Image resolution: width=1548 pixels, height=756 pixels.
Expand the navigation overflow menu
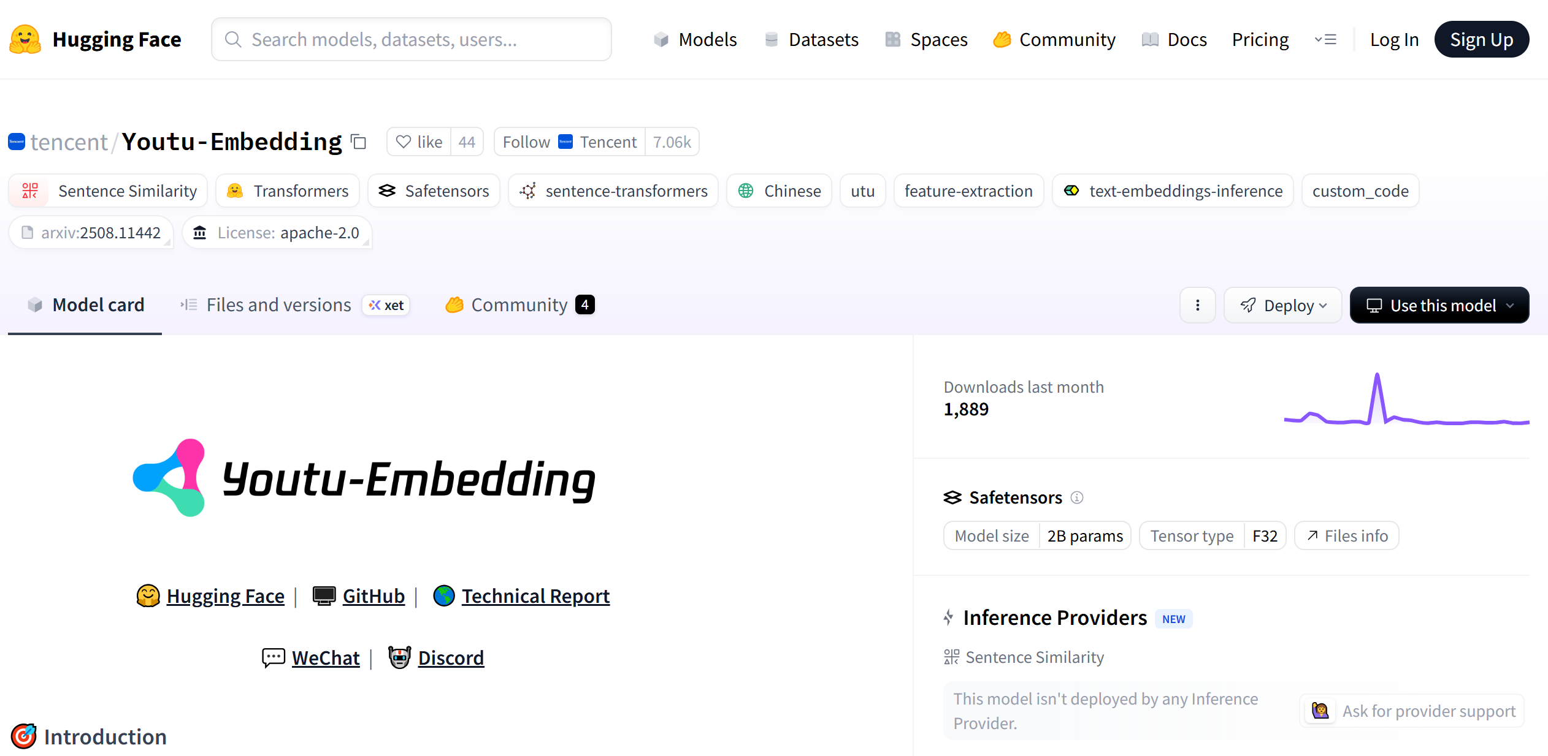tap(1325, 40)
